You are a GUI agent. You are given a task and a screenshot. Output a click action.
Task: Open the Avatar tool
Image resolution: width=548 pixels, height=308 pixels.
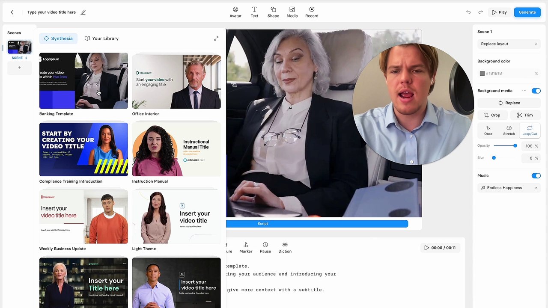tap(235, 12)
